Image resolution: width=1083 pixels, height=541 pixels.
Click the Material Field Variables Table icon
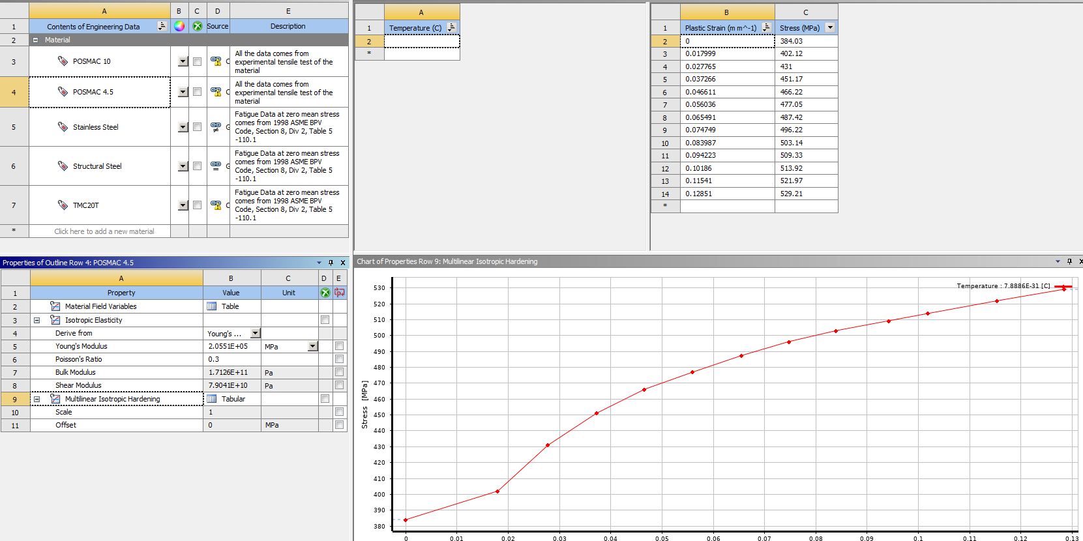click(x=212, y=306)
